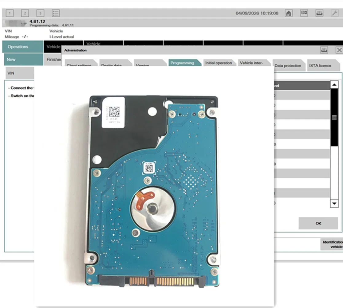Image resolution: width=343 pixels, height=308 pixels.
Task: Switch to the Programming tab
Action: [185, 63]
